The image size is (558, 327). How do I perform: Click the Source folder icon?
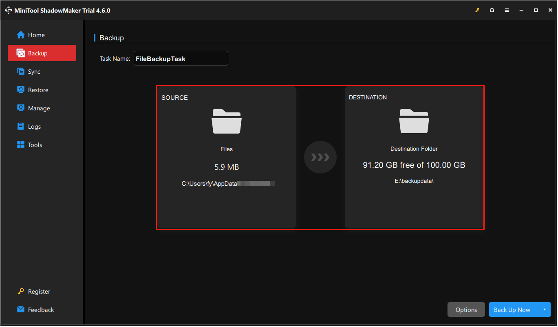click(x=227, y=121)
